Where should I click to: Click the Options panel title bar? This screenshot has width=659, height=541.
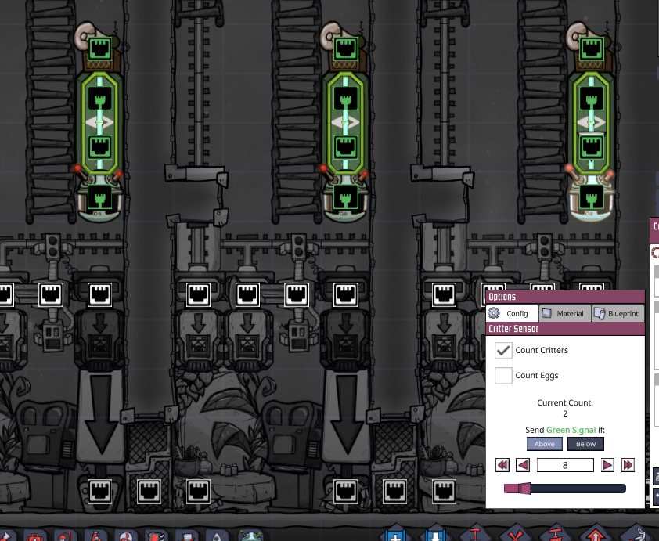[565, 297]
